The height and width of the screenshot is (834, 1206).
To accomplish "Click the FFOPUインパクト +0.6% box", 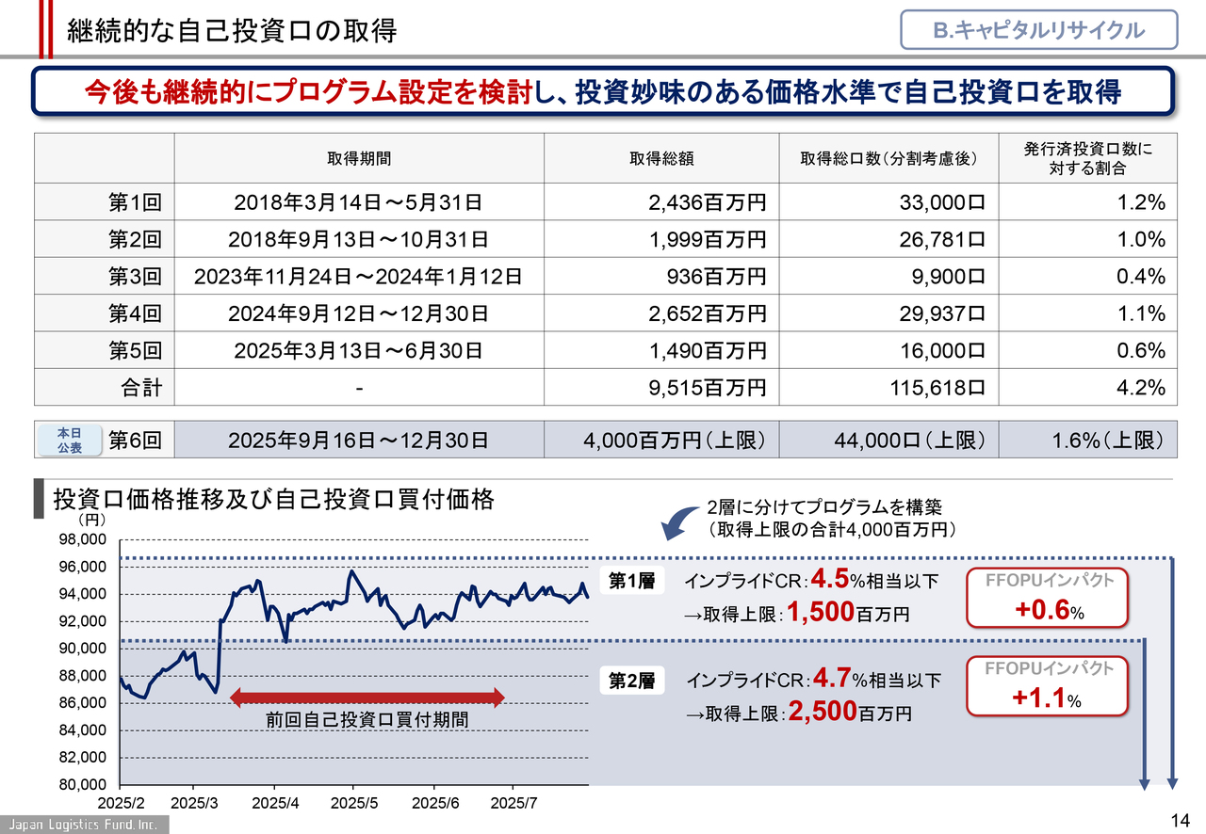I will pos(1048,598).
